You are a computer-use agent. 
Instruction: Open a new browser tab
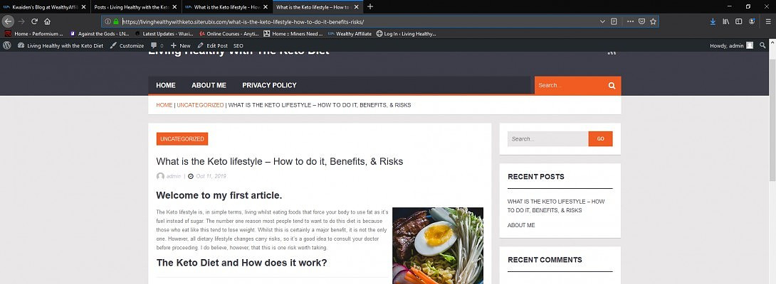tap(370, 7)
